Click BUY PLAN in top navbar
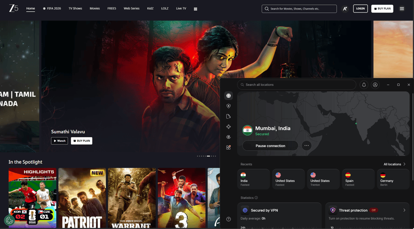This screenshot has width=414, height=229. [382, 9]
